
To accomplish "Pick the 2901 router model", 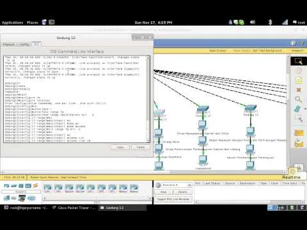I will click(102, 188).
